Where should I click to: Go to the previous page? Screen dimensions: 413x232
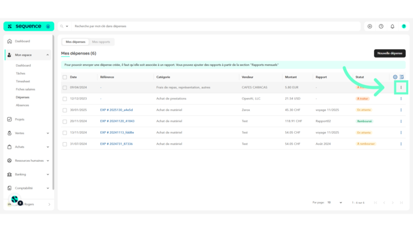pyautogui.click(x=384, y=203)
